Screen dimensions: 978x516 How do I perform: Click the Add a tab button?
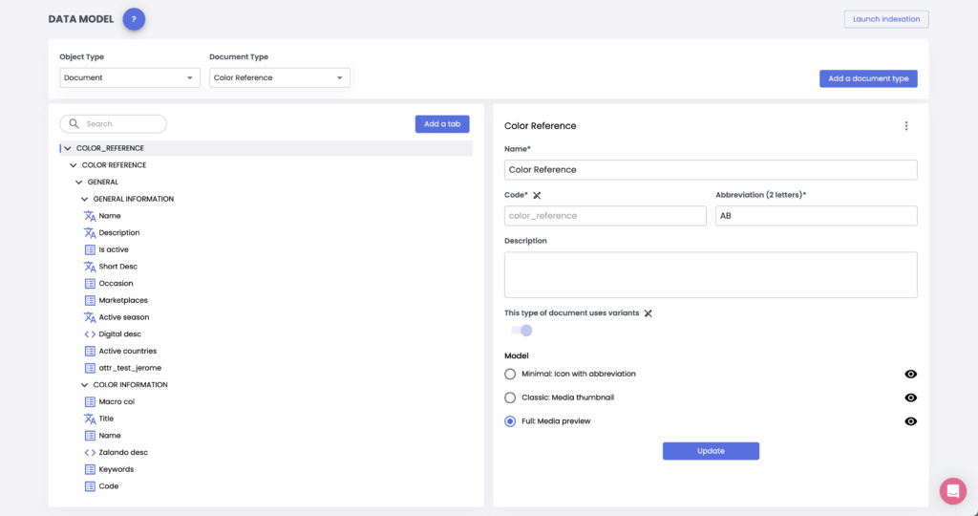point(442,124)
